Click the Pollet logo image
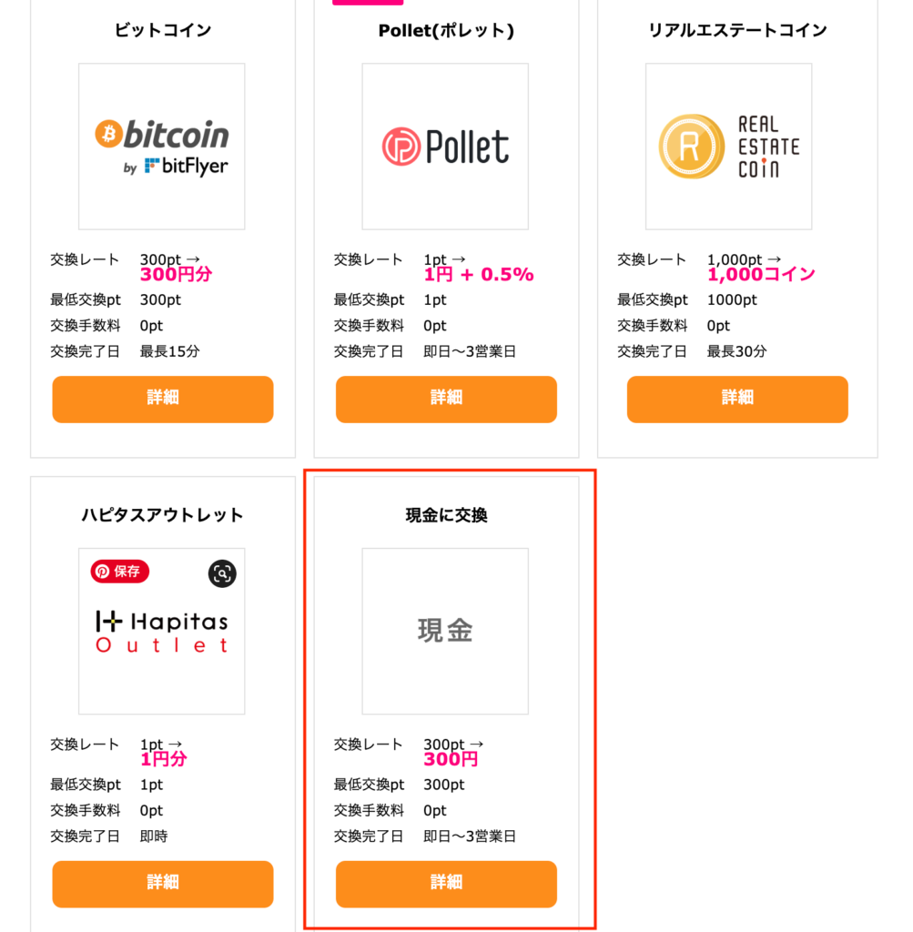913x932 pixels. click(x=445, y=147)
